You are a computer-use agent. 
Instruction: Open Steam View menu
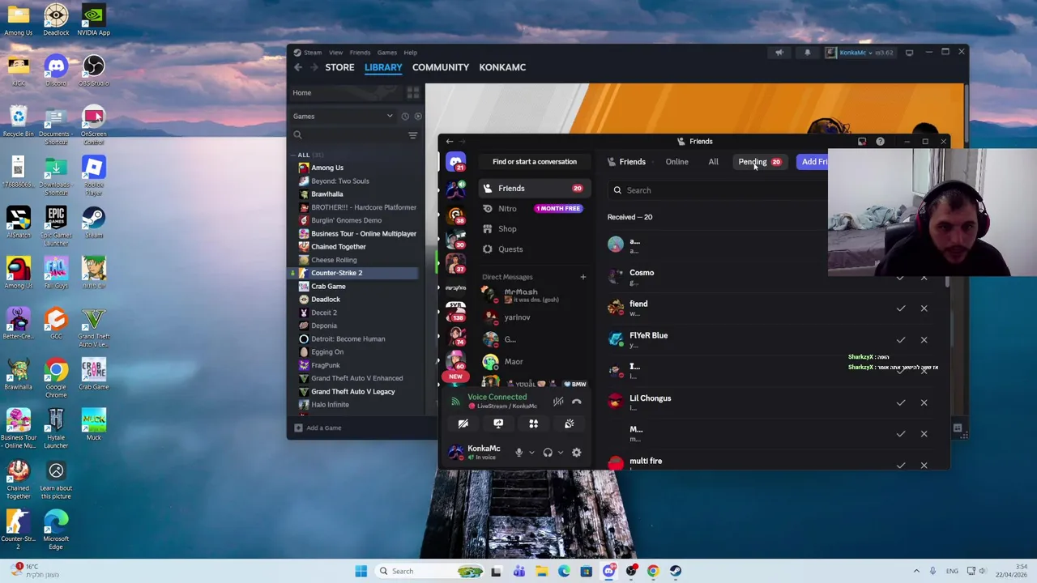(335, 53)
